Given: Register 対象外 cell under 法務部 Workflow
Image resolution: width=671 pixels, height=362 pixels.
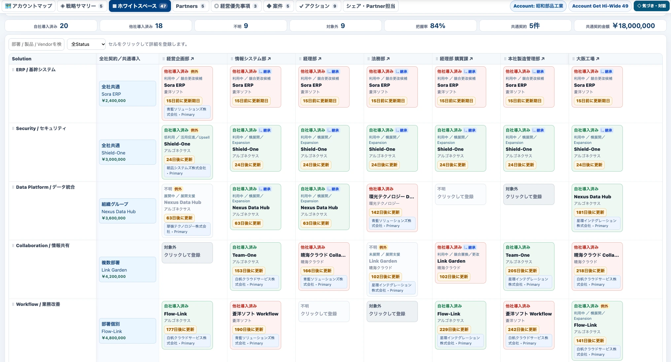Looking at the screenshot, I should pos(392,311).
